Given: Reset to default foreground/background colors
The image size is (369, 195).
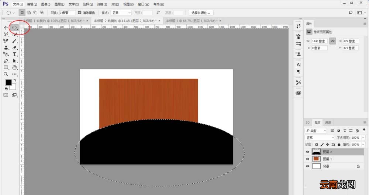Looking at the screenshot, I should 6,89.
